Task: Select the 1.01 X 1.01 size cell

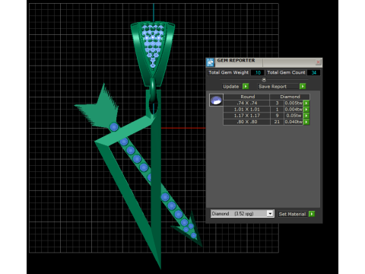Action: tap(246, 110)
